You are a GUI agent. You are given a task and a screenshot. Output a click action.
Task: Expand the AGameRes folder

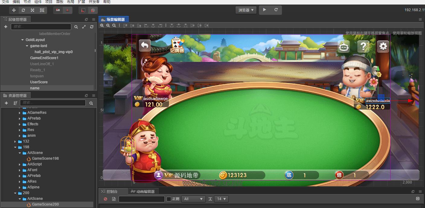(20, 113)
